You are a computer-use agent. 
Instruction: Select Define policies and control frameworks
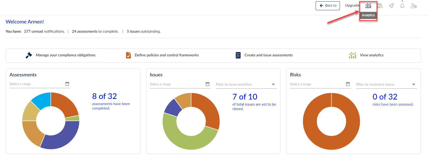[167, 55]
